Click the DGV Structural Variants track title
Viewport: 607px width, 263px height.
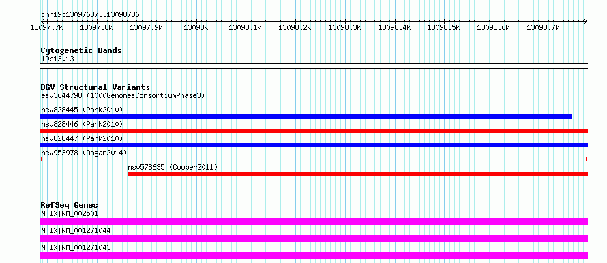95,87
